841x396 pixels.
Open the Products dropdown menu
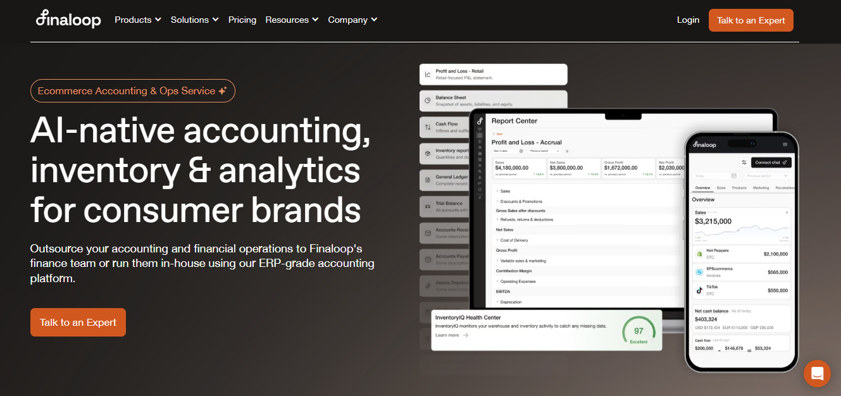pyautogui.click(x=138, y=20)
